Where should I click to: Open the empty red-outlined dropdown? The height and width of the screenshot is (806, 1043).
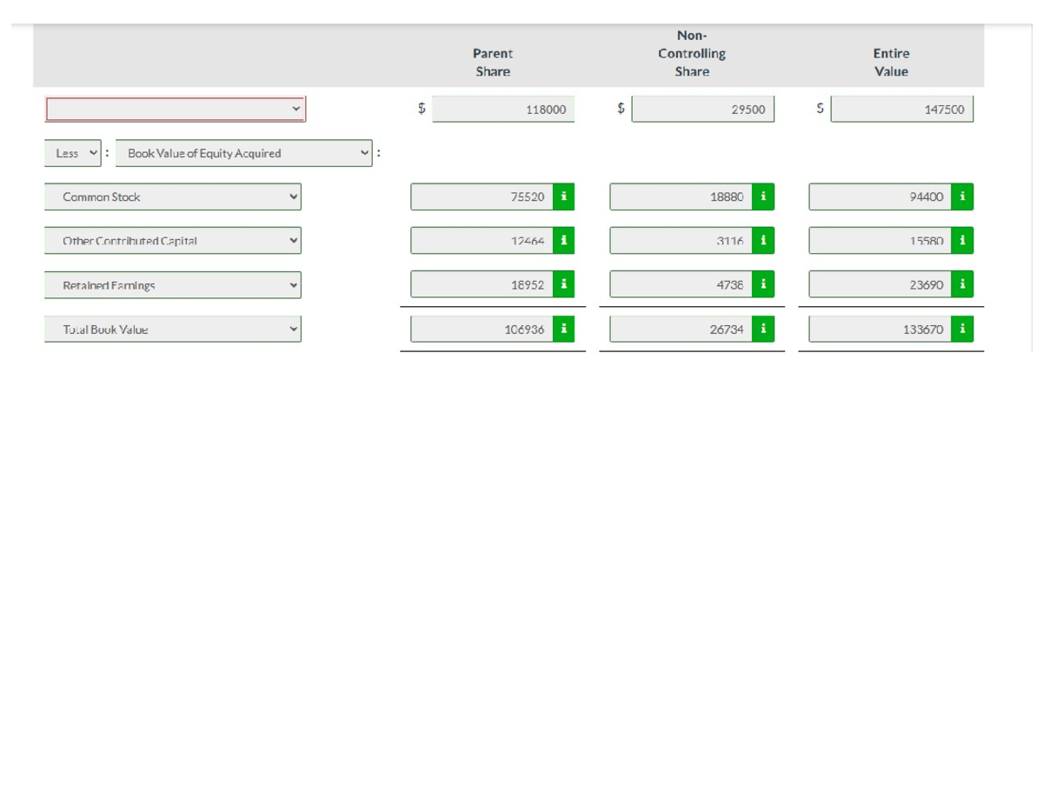pos(175,109)
